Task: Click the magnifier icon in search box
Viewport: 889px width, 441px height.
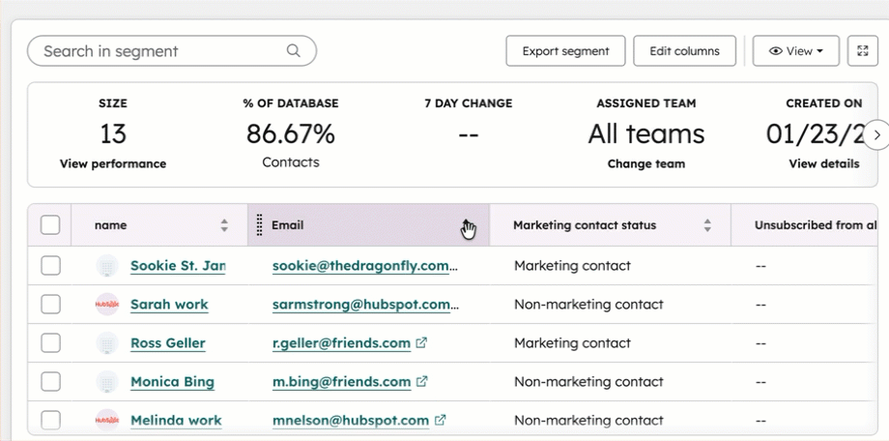Action: (293, 50)
